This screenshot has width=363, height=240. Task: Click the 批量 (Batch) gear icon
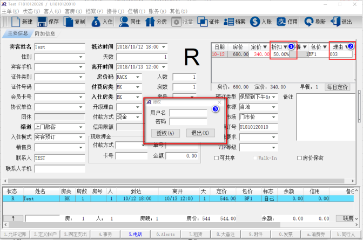(x=176, y=22)
